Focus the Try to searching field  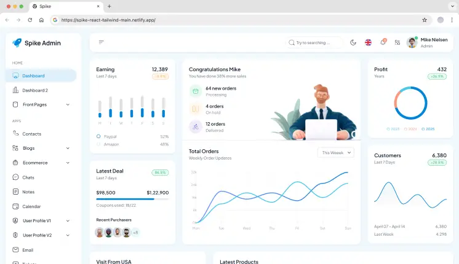pos(314,42)
